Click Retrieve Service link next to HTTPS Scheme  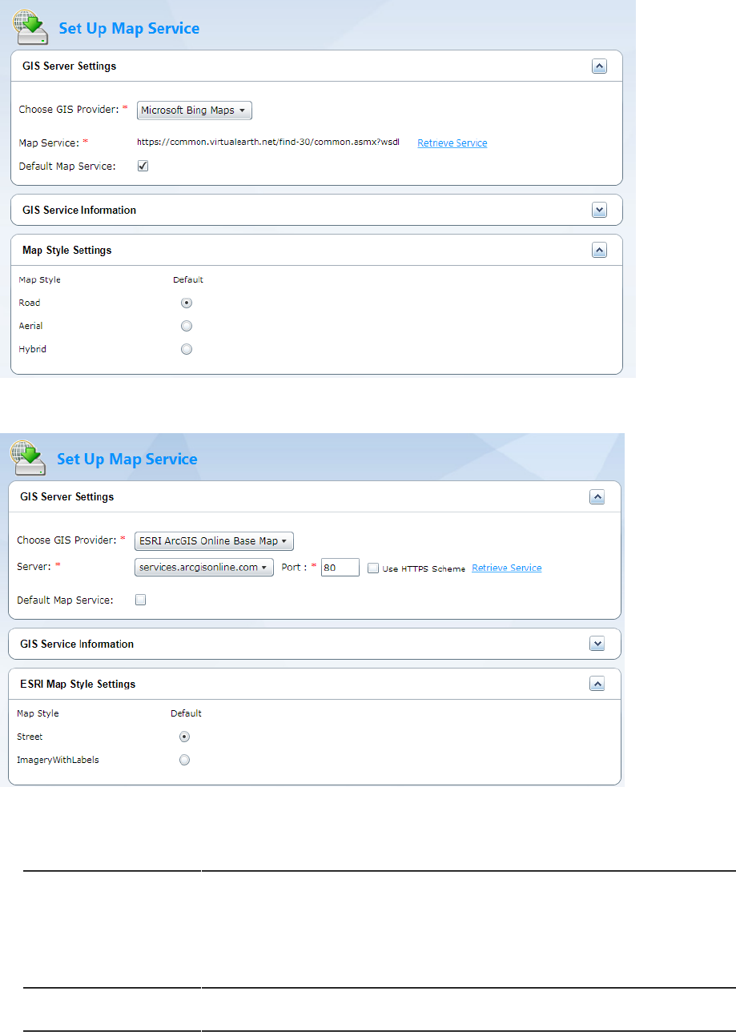[x=506, y=568]
